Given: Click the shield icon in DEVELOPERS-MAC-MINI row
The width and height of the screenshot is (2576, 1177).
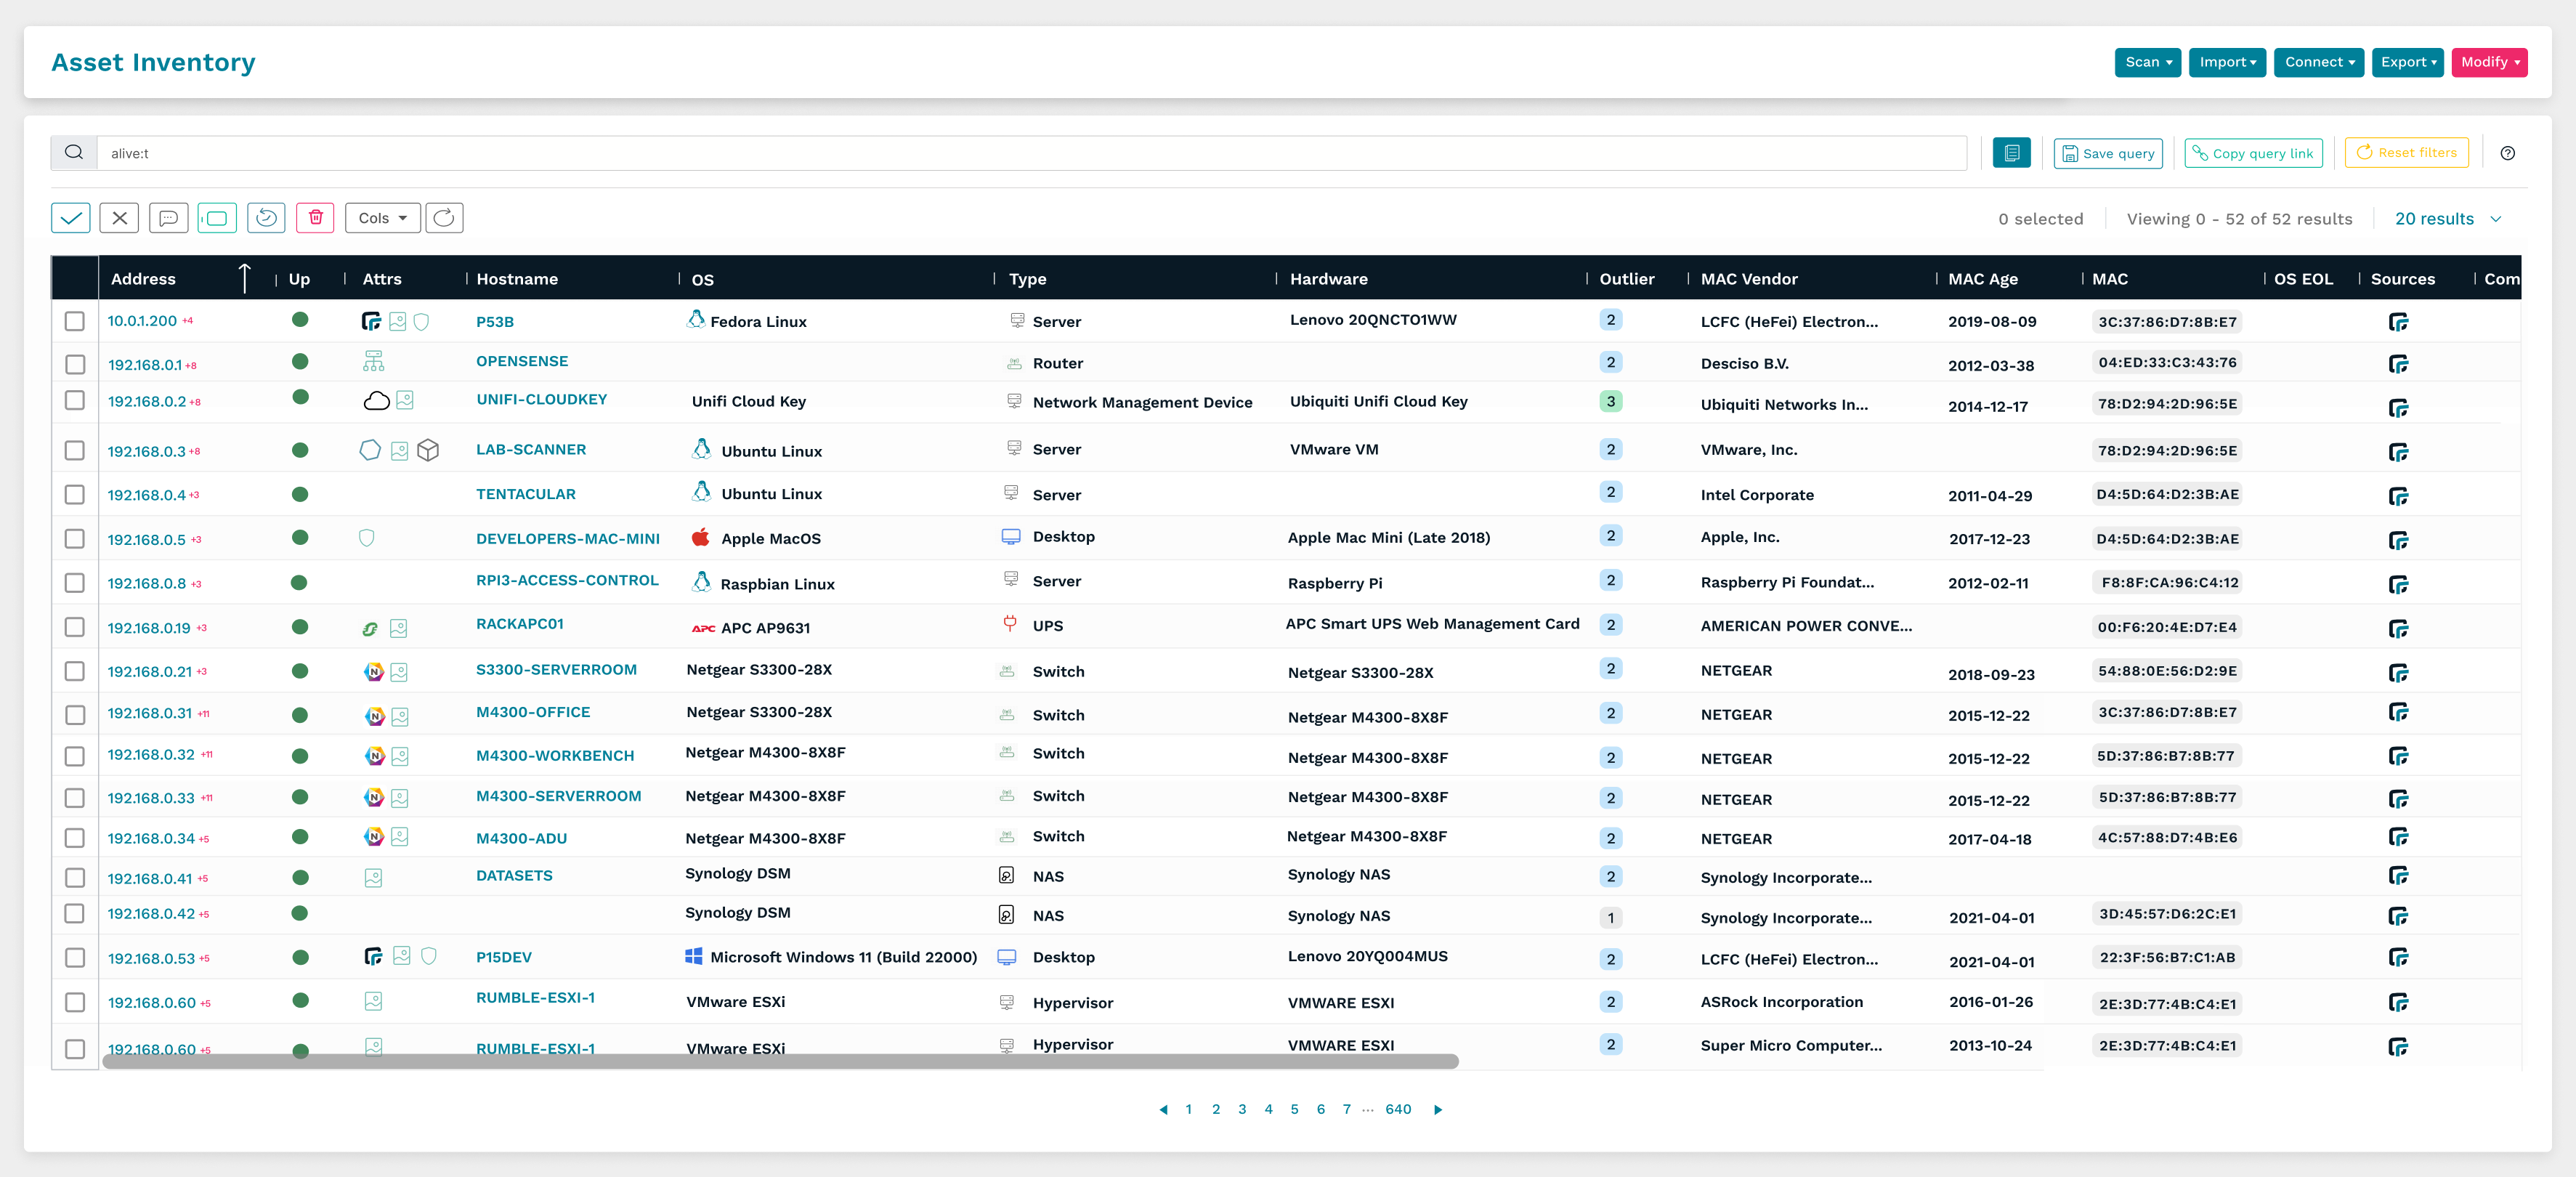Looking at the screenshot, I should pyautogui.click(x=367, y=538).
